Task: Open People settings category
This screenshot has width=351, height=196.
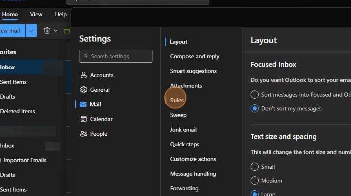Action: coord(99,134)
